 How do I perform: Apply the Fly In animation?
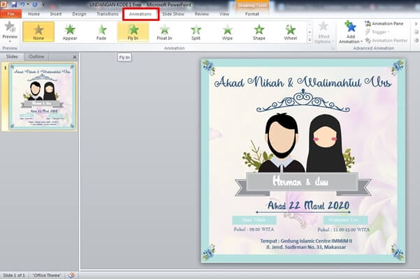pos(133,32)
